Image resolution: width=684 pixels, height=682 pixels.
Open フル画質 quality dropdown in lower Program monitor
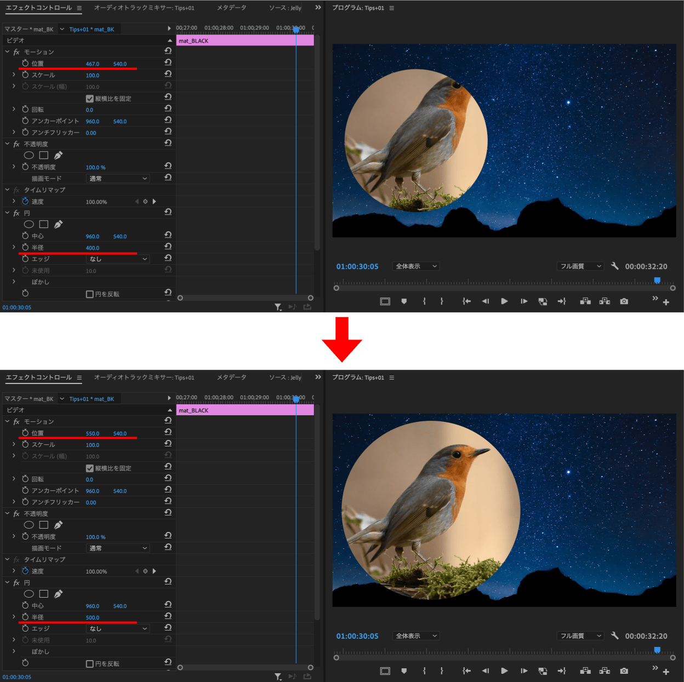coord(580,636)
